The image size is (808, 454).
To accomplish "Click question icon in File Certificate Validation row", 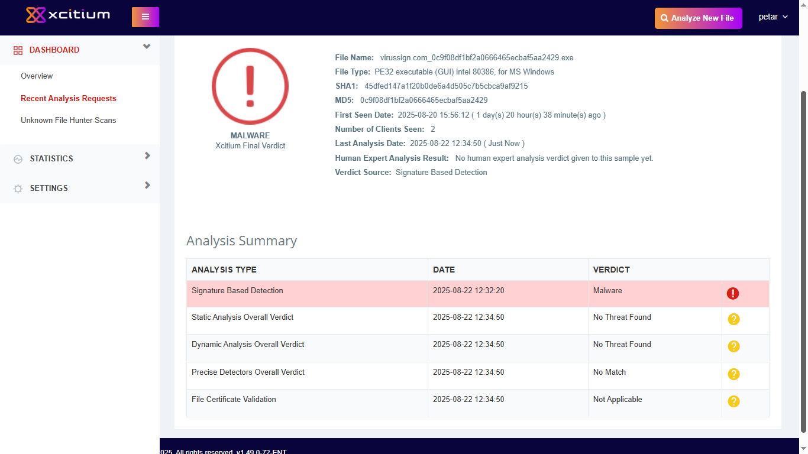I will click(733, 401).
